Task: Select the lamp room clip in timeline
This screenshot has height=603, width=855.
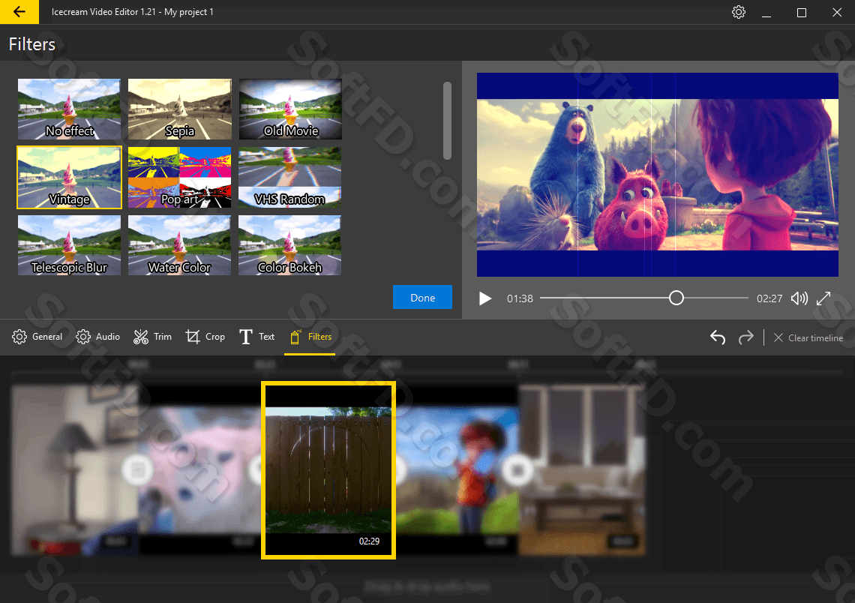Action: [75, 470]
